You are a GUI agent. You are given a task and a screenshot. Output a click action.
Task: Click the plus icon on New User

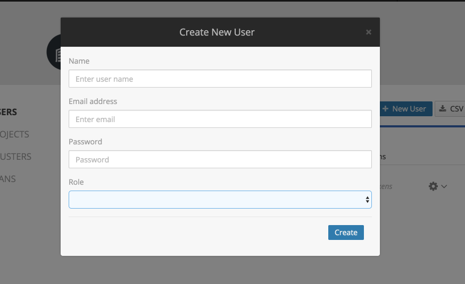(385, 109)
